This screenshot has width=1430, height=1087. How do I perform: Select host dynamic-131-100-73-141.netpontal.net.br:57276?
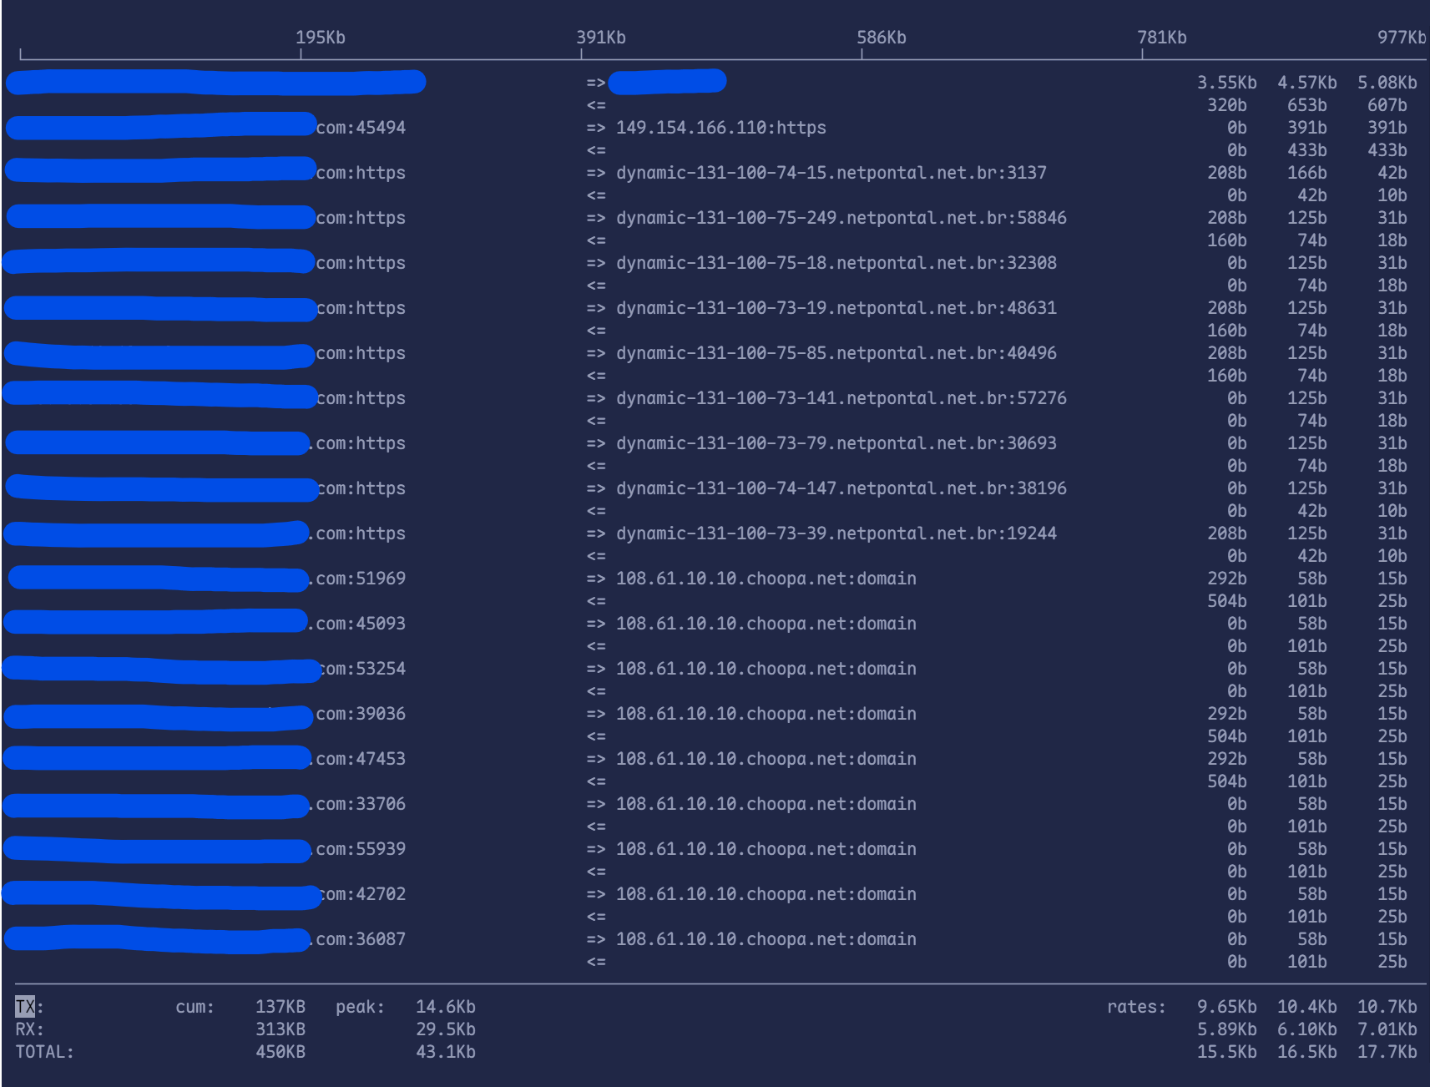[841, 398]
